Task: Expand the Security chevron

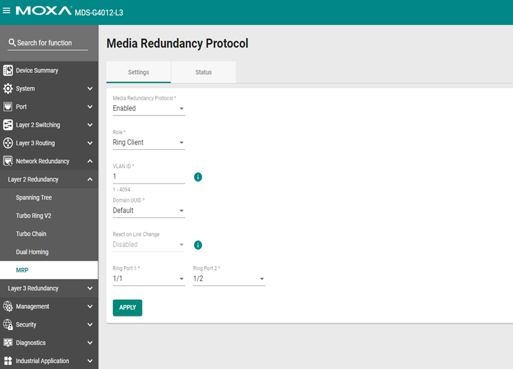Action: (x=90, y=325)
